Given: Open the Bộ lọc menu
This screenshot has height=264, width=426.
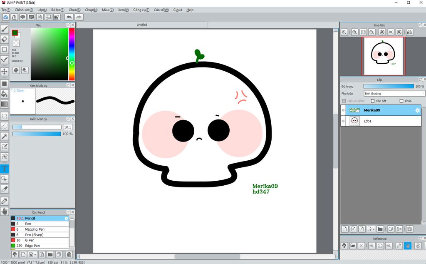Looking at the screenshot, I should point(58,10).
